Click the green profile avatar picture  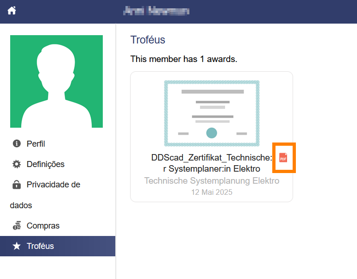pos(56,81)
